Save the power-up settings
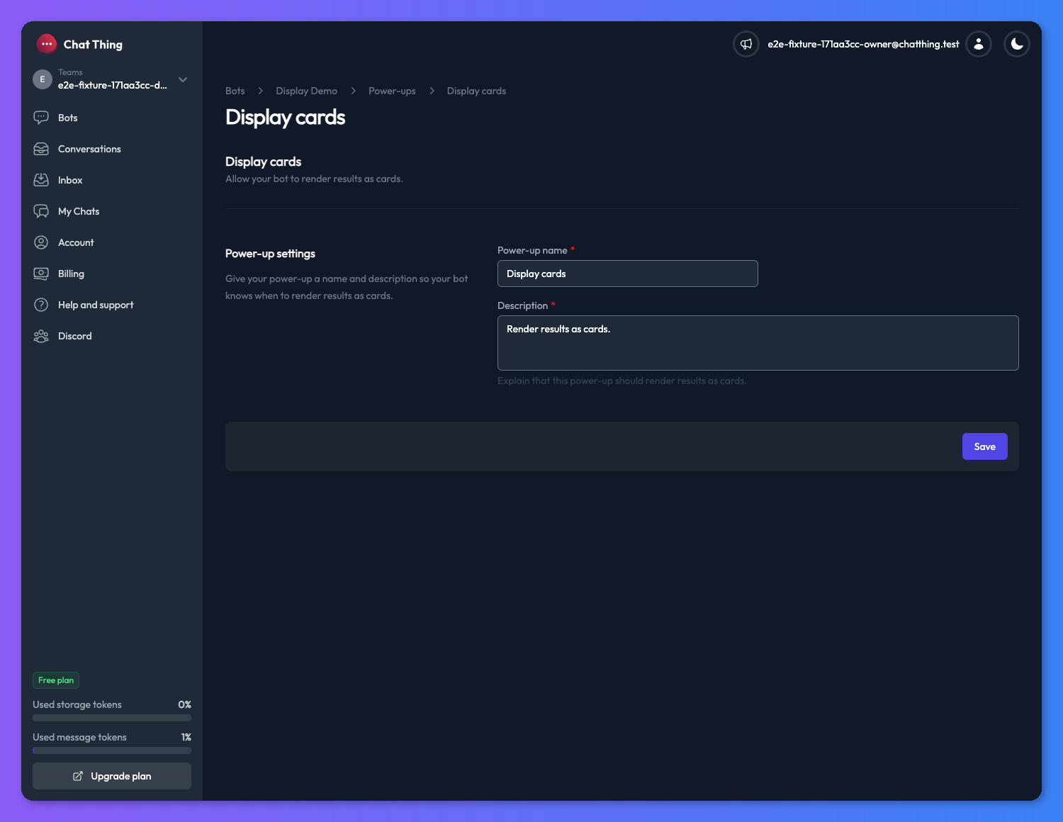Viewport: 1063px width, 822px height. click(984, 446)
